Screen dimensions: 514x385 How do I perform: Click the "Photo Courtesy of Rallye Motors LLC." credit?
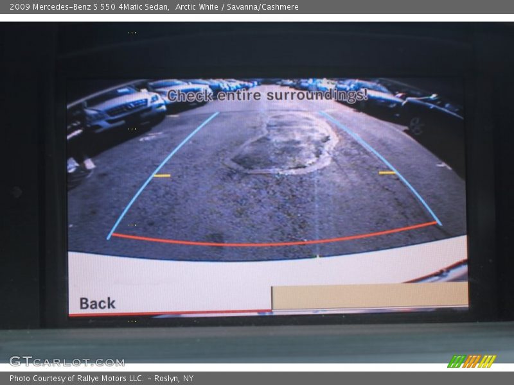[76, 379]
